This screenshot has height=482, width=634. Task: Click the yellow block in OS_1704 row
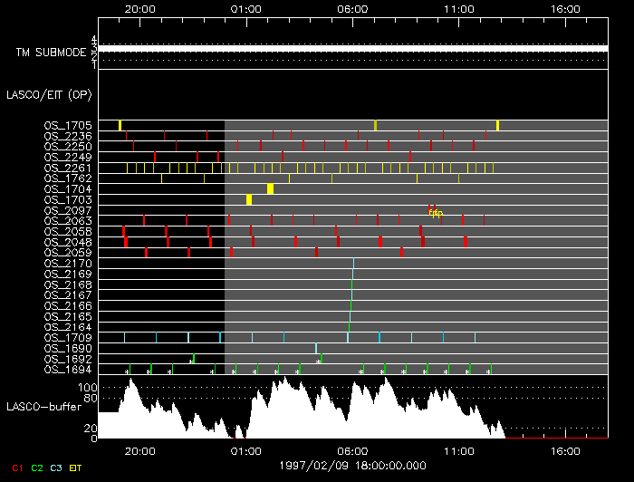(x=270, y=188)
